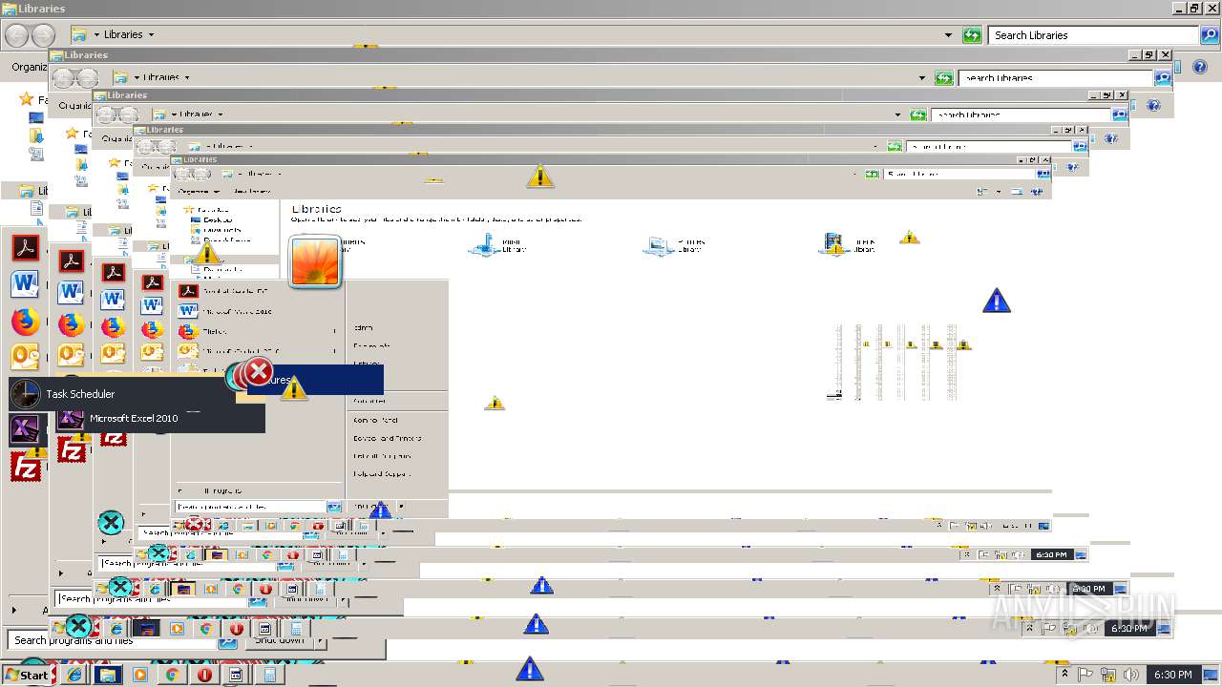
Task: Open the Action Center flag in the tray
Action: [1085, 675]
